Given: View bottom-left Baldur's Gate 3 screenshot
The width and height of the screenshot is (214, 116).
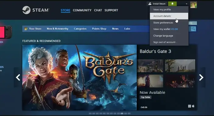Looking at the screenshot, I should click(x=150, y=81).
